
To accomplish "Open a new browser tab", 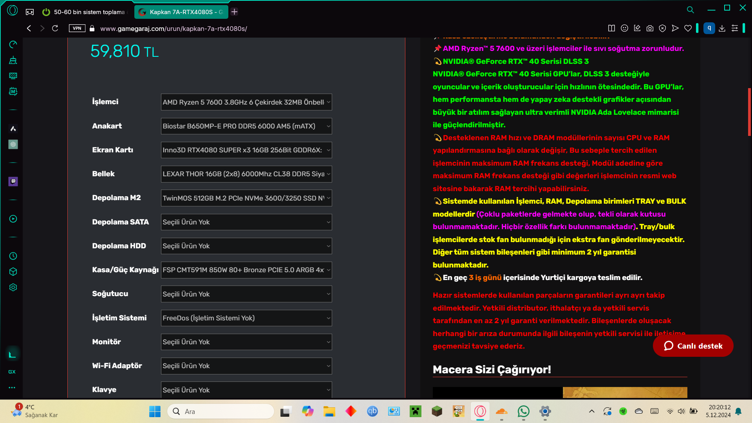I will [234, 12].
